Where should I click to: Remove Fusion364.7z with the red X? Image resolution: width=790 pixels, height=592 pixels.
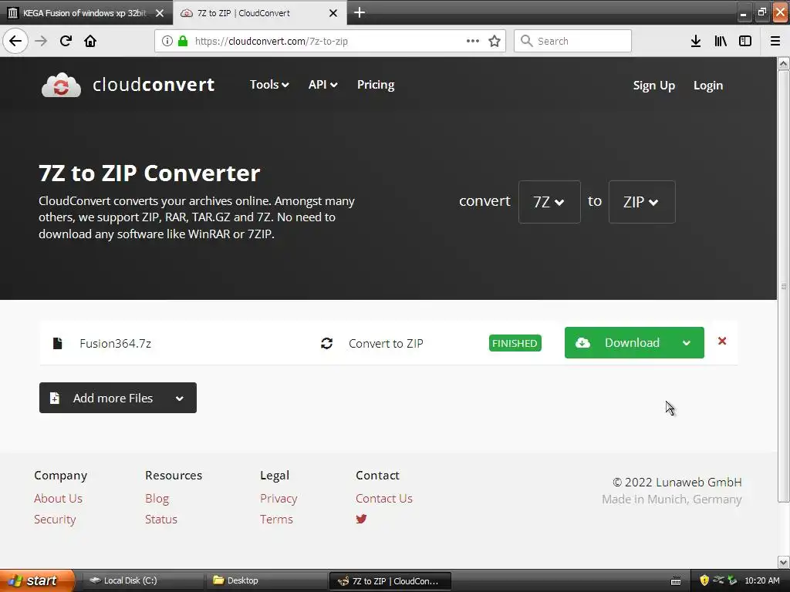point(722,341)
